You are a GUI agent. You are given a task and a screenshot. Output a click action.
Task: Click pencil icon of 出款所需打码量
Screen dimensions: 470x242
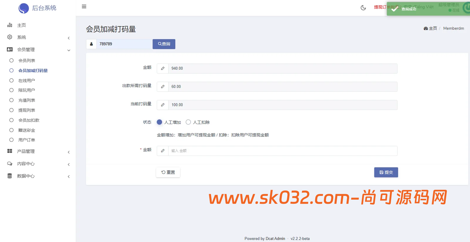[x=163, y=87]
